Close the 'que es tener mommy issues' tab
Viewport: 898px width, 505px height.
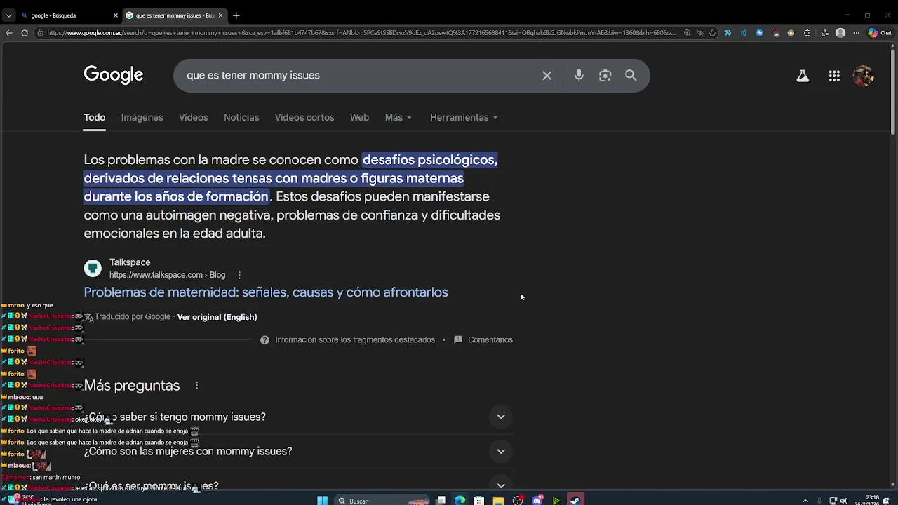(x=221, y=15)
